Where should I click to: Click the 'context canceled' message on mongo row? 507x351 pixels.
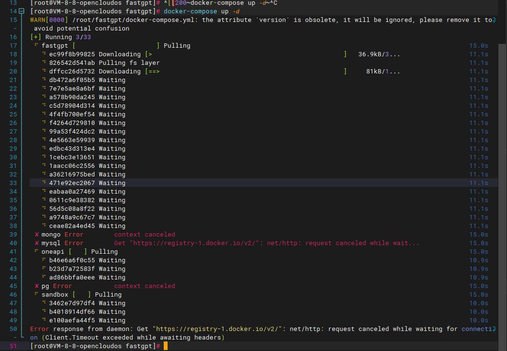[145, 235]
